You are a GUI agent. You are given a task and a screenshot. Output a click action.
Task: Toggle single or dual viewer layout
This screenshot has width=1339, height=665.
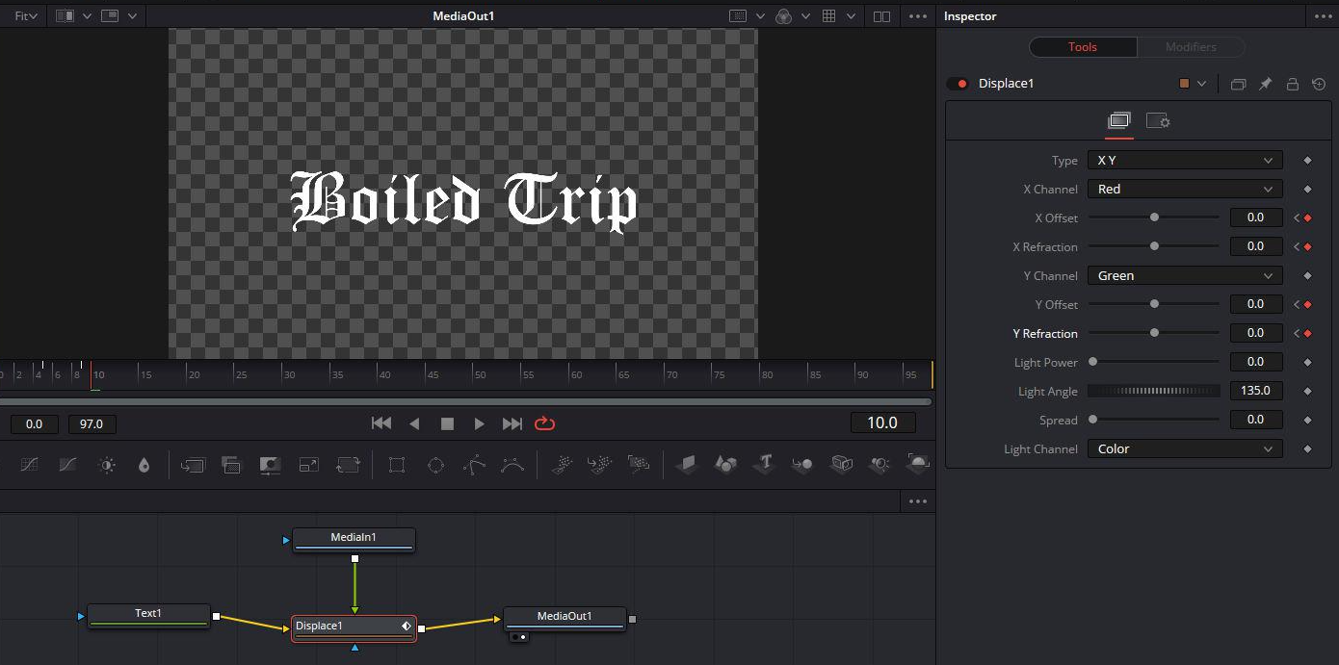pyautogui.click(x=880, y=16)
